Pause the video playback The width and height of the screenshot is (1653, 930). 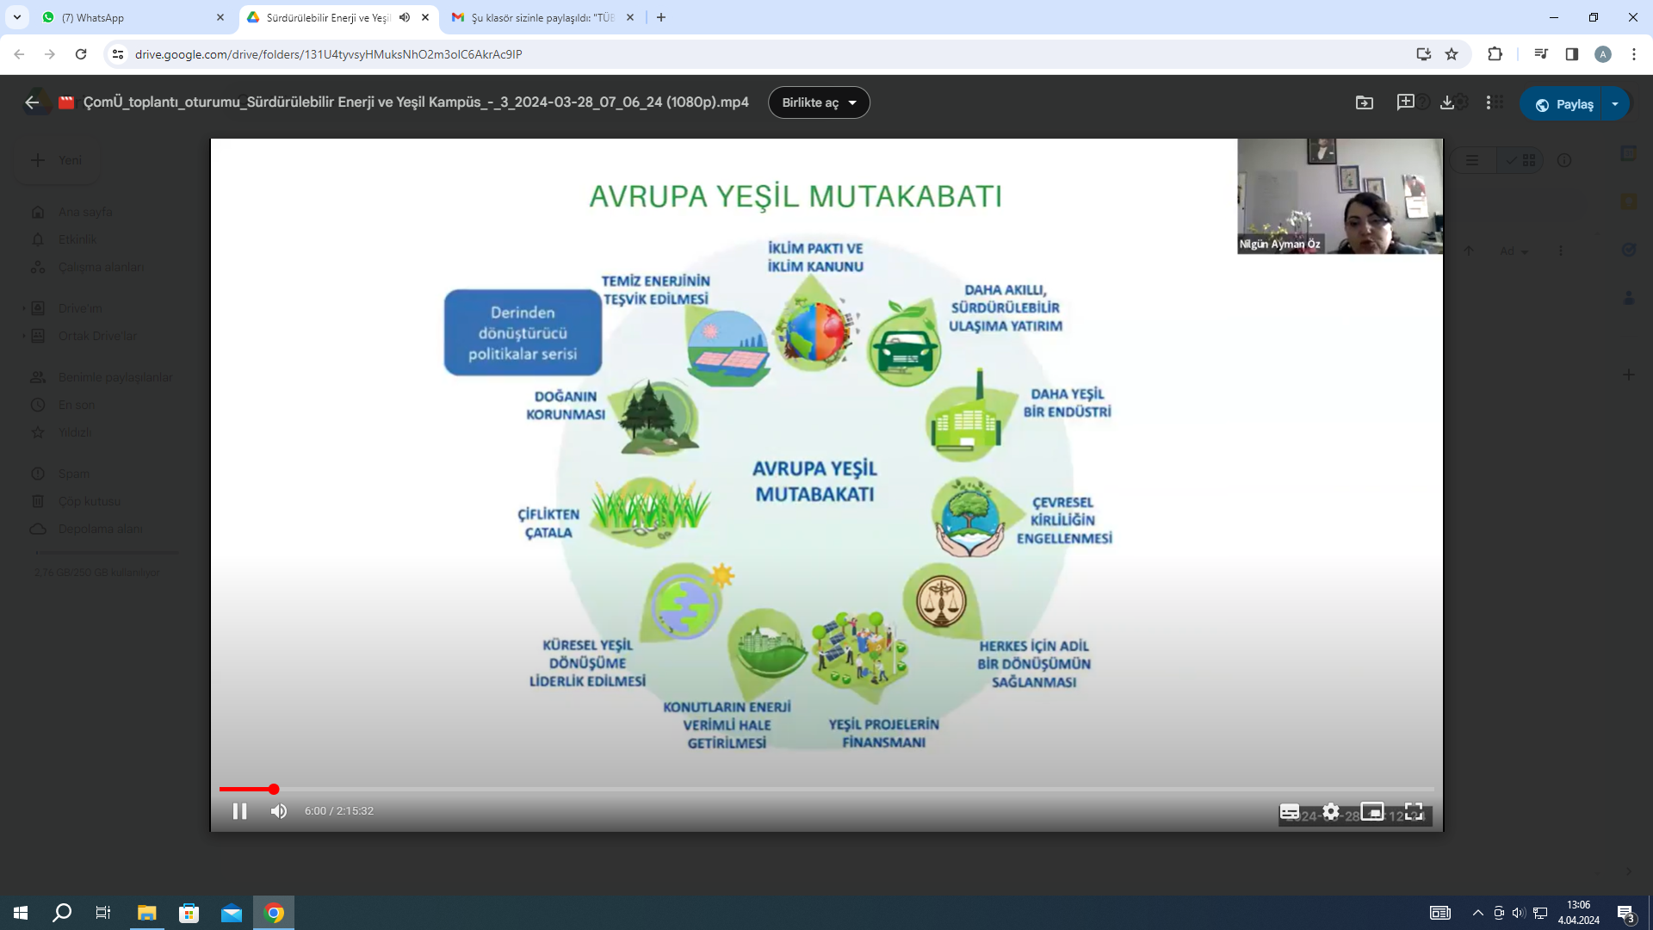click(x=239, y=811)
